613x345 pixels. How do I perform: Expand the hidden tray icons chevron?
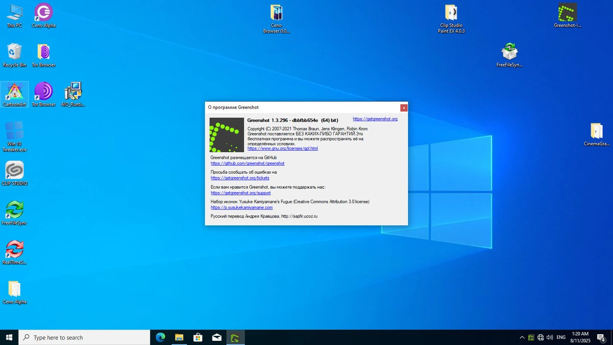click(522, 337)
